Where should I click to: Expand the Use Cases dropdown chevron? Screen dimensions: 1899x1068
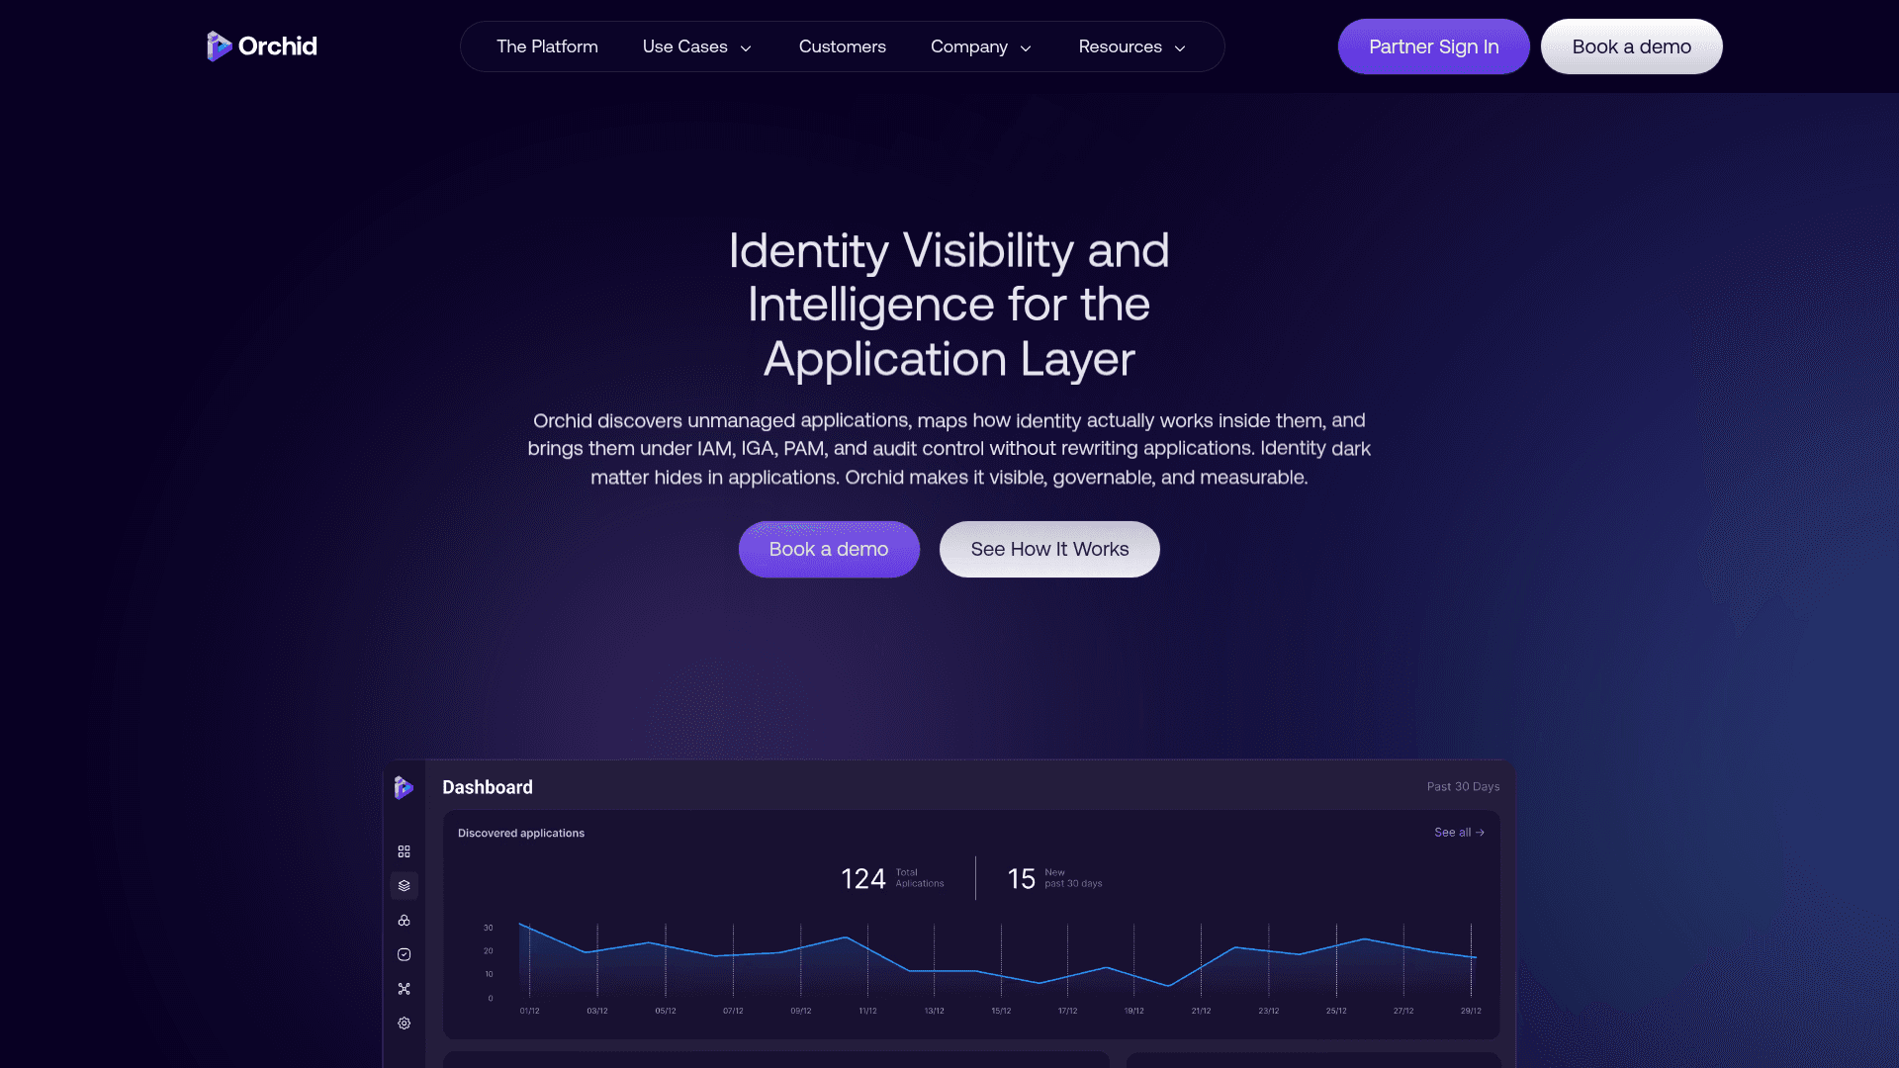point(746,48)
